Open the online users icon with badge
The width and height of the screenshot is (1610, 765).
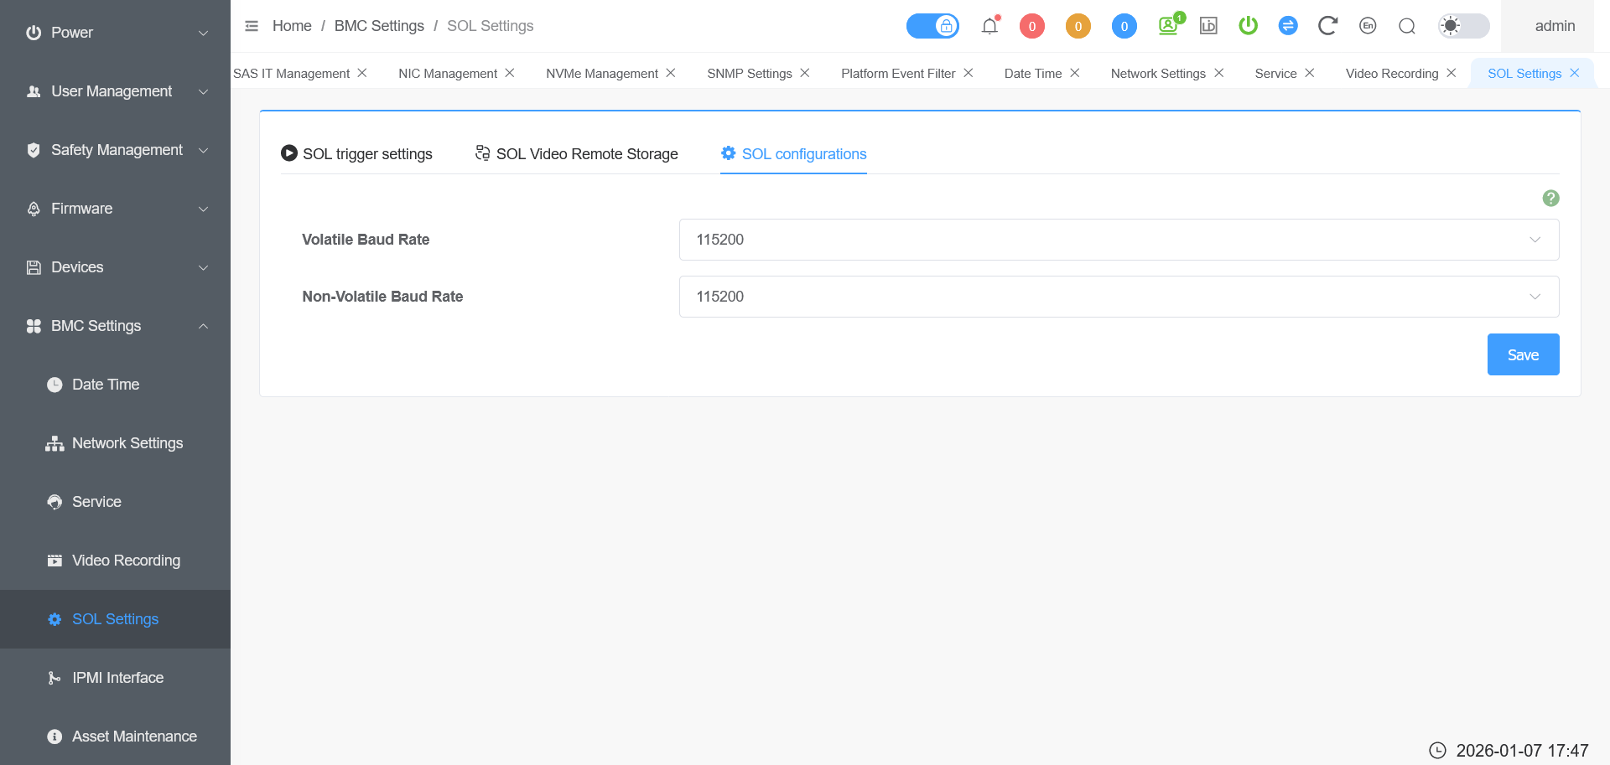[1168, 26]
